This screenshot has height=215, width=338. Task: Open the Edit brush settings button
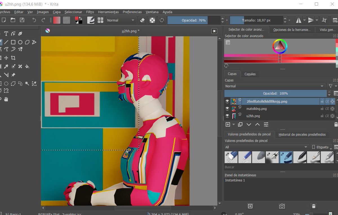click(91, 20)
